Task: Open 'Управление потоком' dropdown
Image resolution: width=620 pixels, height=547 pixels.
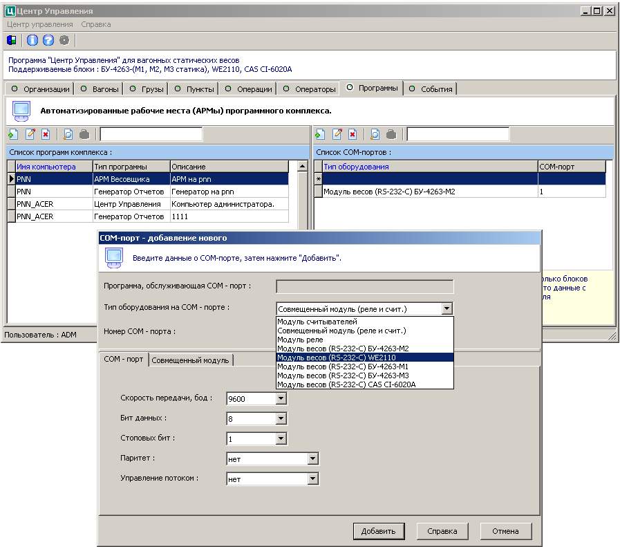Action: (312, 479)
